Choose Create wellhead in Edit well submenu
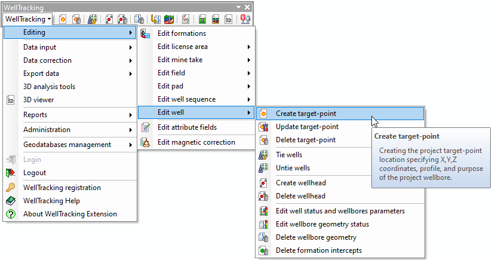Screen dimensions: 492x260 (314, 183)
